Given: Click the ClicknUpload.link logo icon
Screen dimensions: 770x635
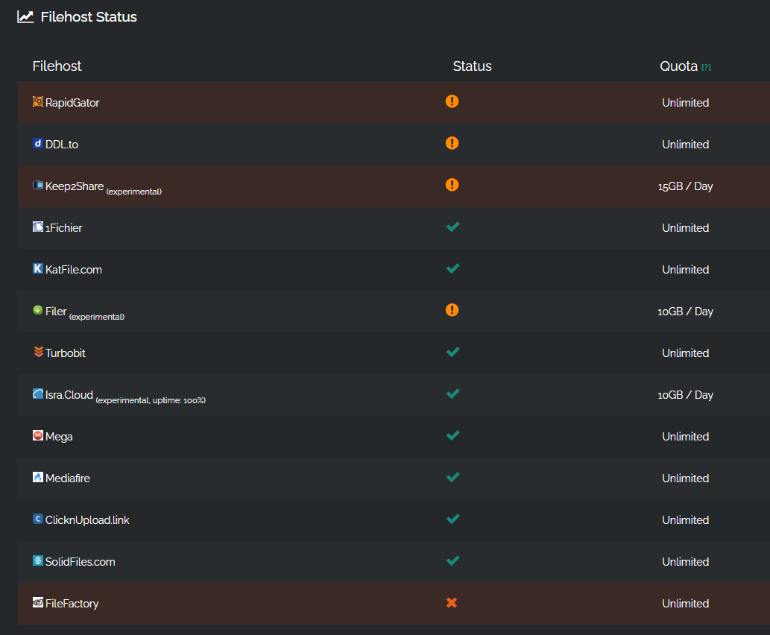Looking at the screenshot, I should pos(38,519).
